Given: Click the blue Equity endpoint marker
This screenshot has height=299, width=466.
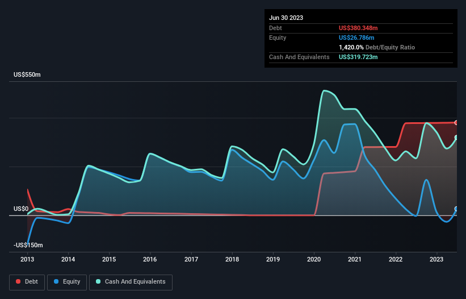Looking at the screenshot, I should tap(456, 209).
